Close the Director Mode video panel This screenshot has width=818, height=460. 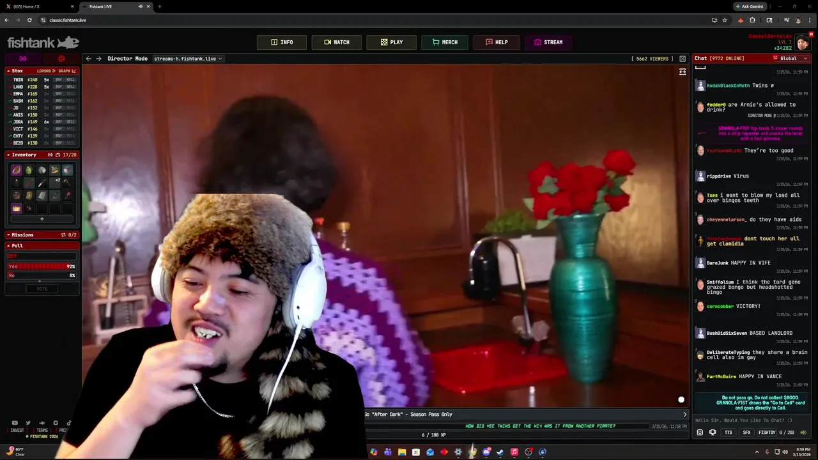pos(683,59)
